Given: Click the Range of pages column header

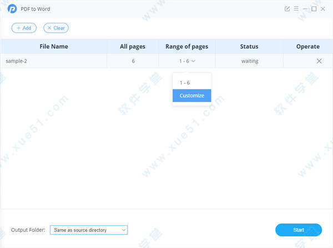Looking at the screenshot, I should tap(188, 47).
